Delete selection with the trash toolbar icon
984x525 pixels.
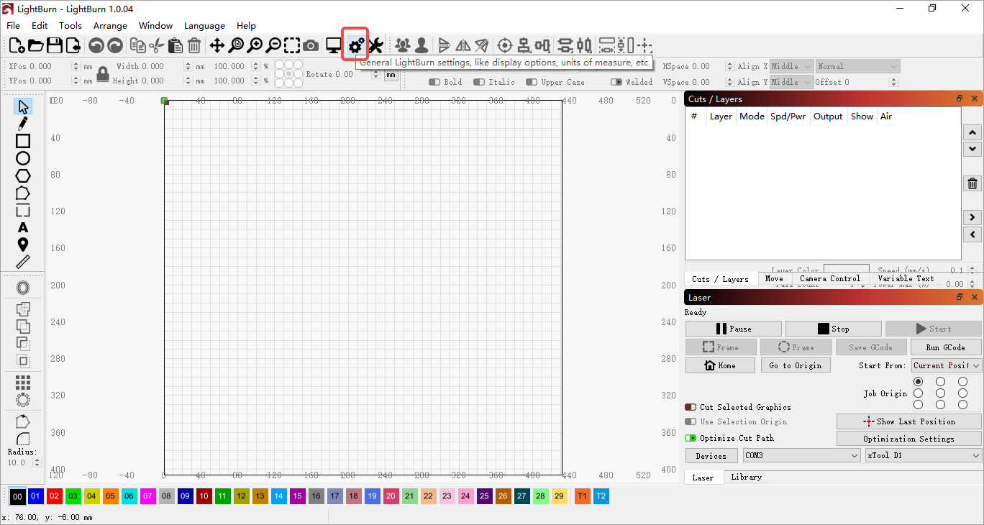194,46
